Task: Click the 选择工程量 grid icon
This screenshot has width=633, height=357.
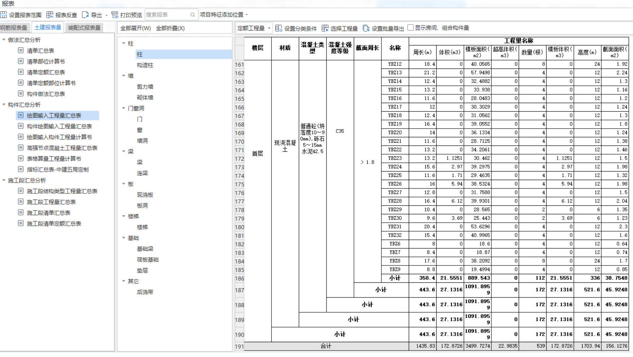Action: [325, 28]
